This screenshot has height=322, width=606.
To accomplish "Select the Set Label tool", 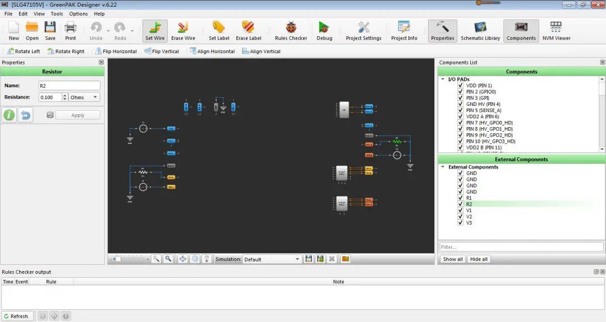I will click(x=219, y=31).
